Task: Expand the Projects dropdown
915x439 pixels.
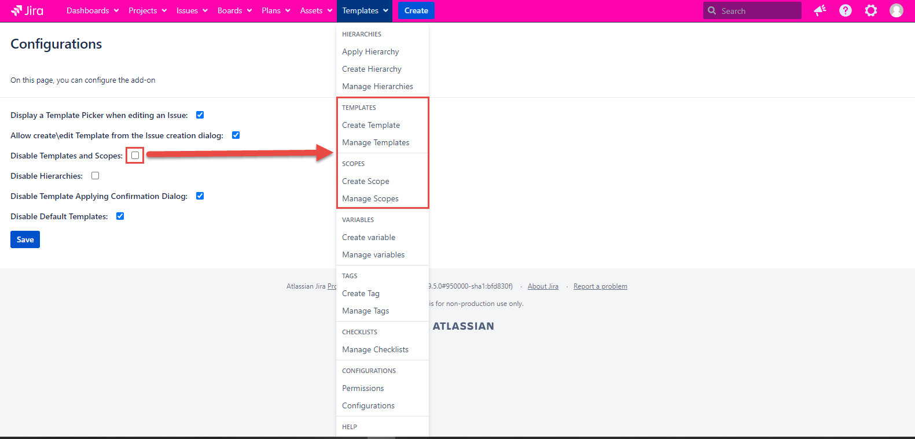Action: click(x=148, y=10)
